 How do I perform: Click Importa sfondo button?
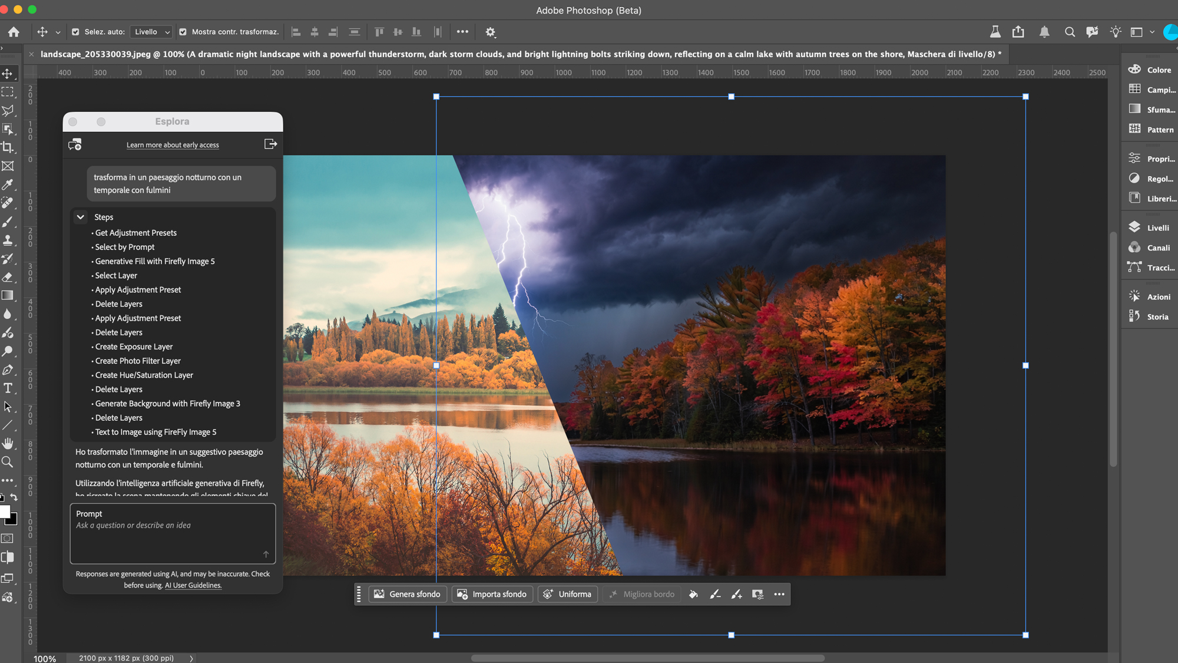[492, 594]
